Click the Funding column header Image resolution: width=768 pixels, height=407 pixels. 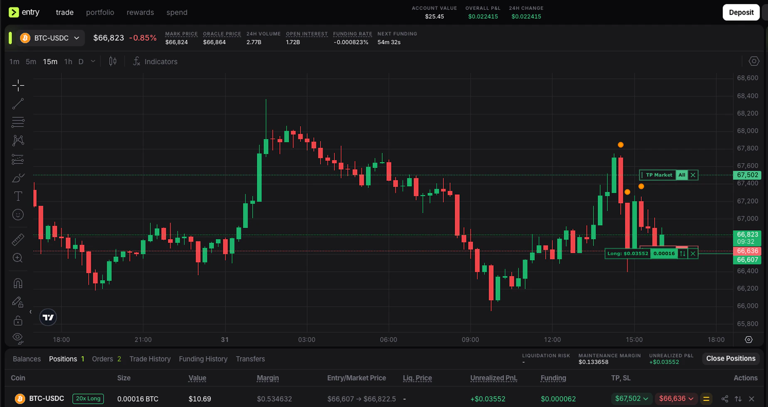(553, 378)
